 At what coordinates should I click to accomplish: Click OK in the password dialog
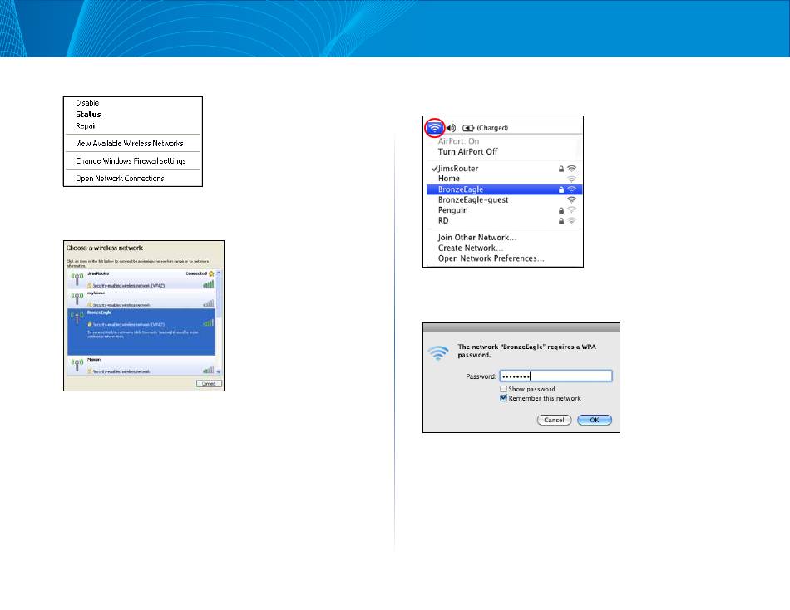point(595,420)
